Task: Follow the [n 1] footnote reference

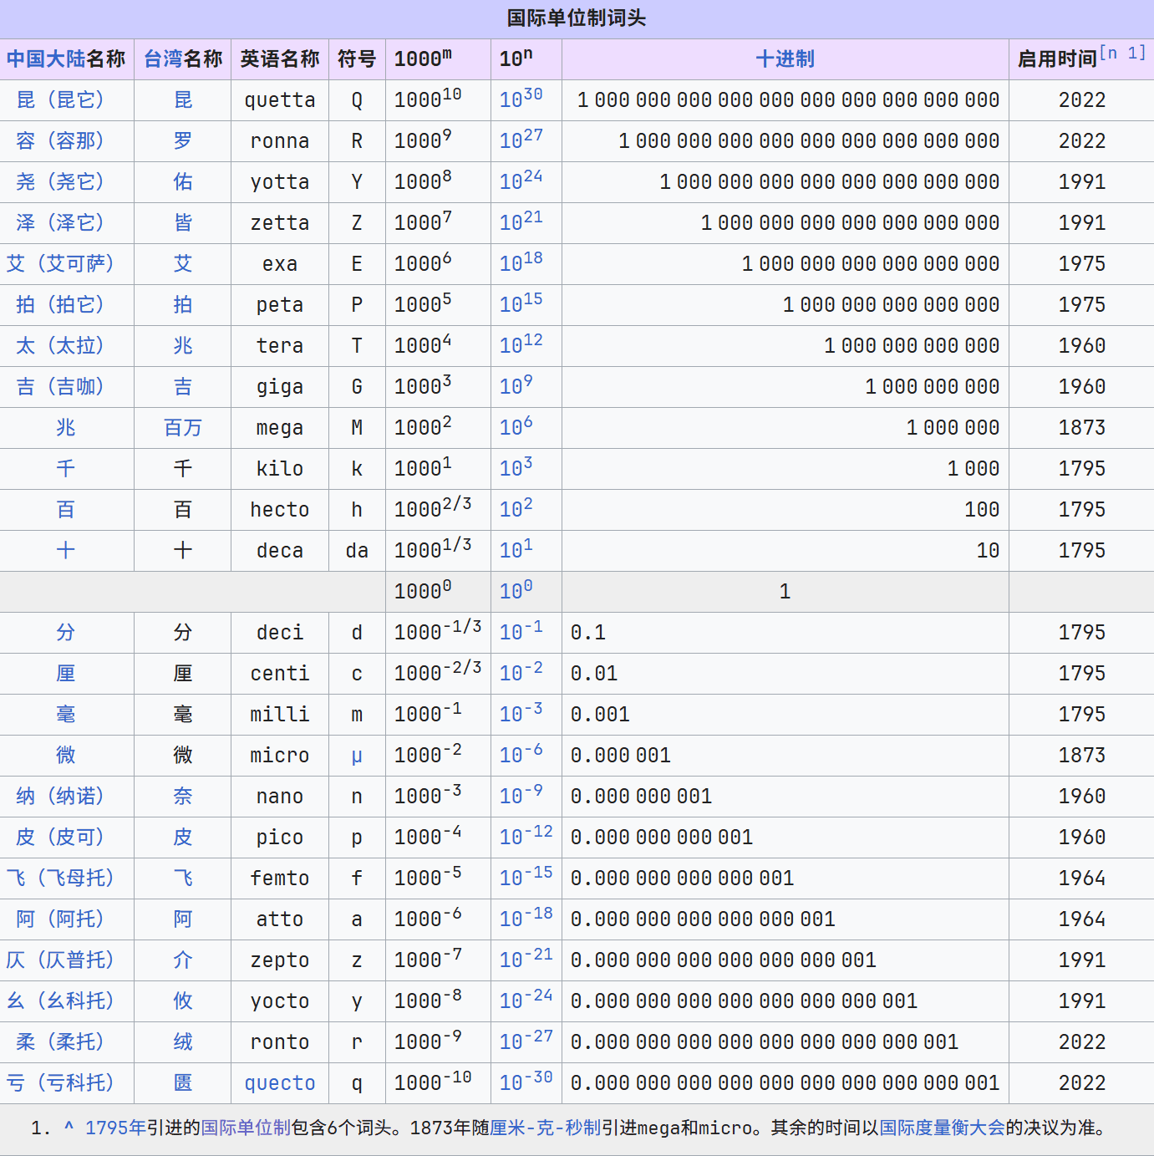Action: pyautogui.click(x=1122, y=53)
